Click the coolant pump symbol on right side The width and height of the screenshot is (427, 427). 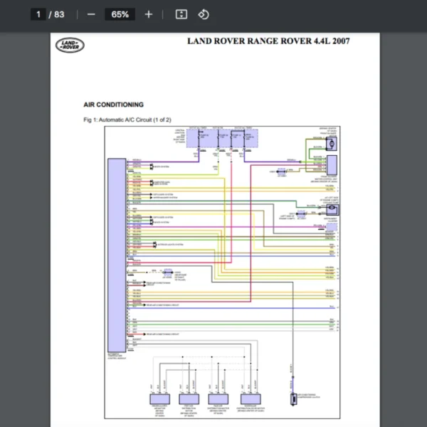pyautogui.click(x=331, y=209)
